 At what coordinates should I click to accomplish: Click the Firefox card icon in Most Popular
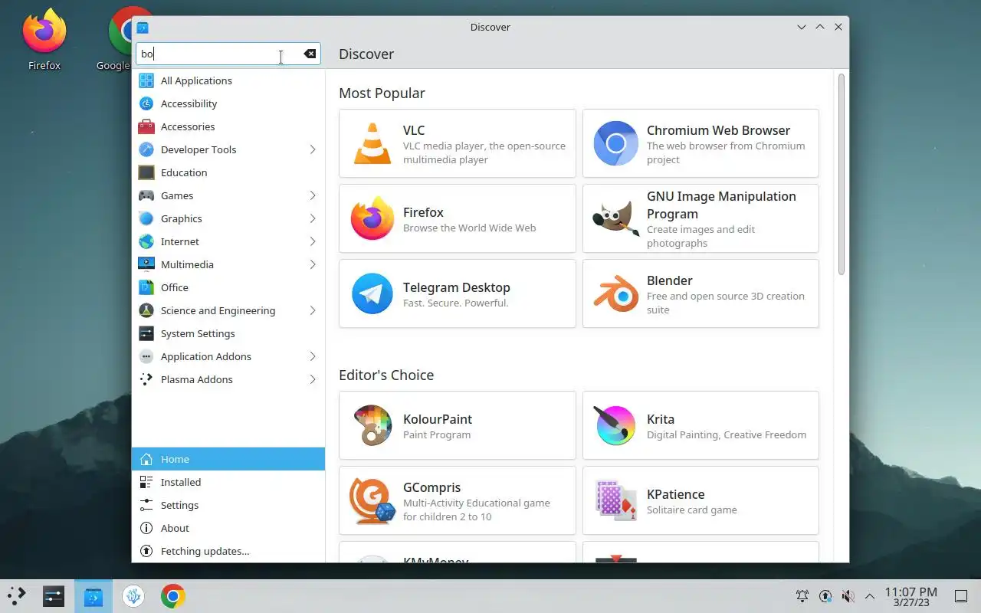coord(372,218)
